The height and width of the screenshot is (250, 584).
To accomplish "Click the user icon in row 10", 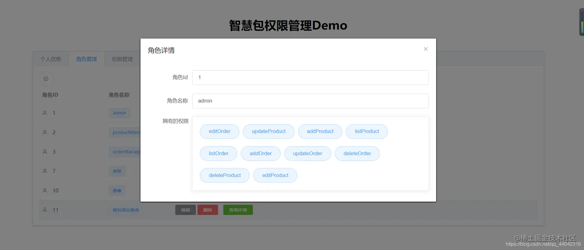I will (45, 190).
